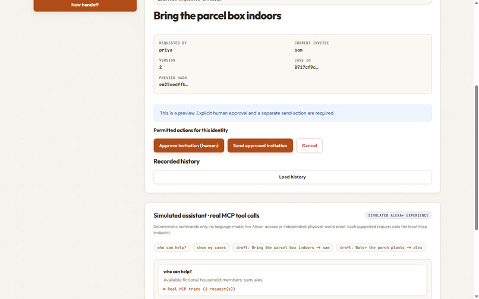The image size is (479, 299).
Task: Cancel the parcel box invitation
Action: point(309,145)
